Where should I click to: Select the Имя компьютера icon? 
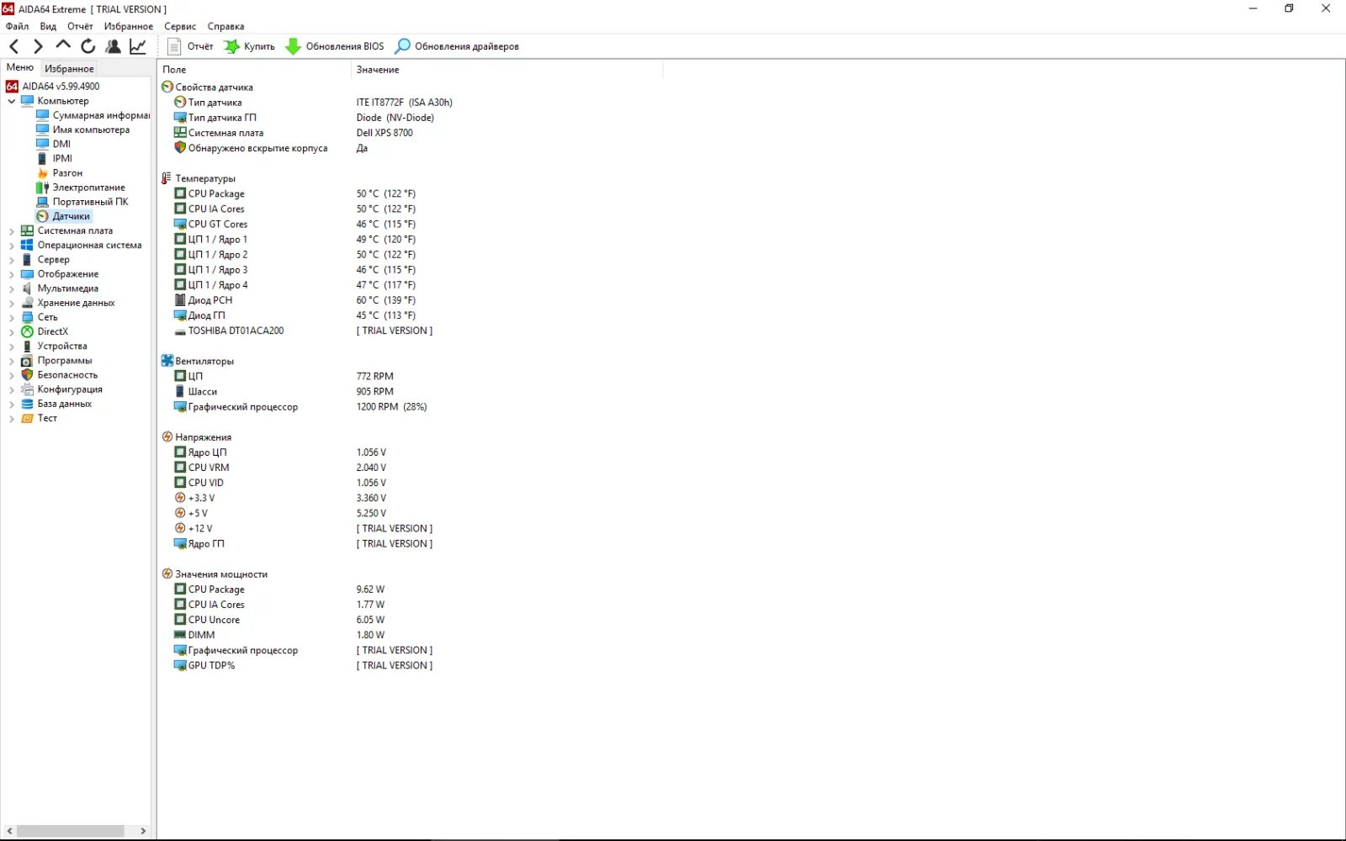(x=43, y=130)
